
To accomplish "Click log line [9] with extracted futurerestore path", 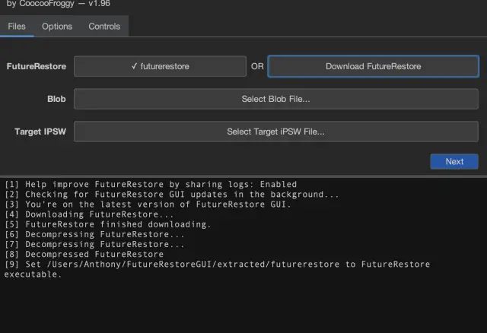I will pyautogui.click(x=218, y=269).
